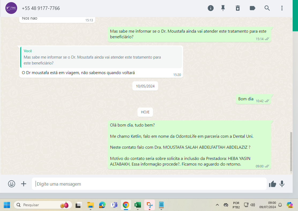298x211 pixels.
Task: Open Excel from the taskbar
Action: click(137, 205)
